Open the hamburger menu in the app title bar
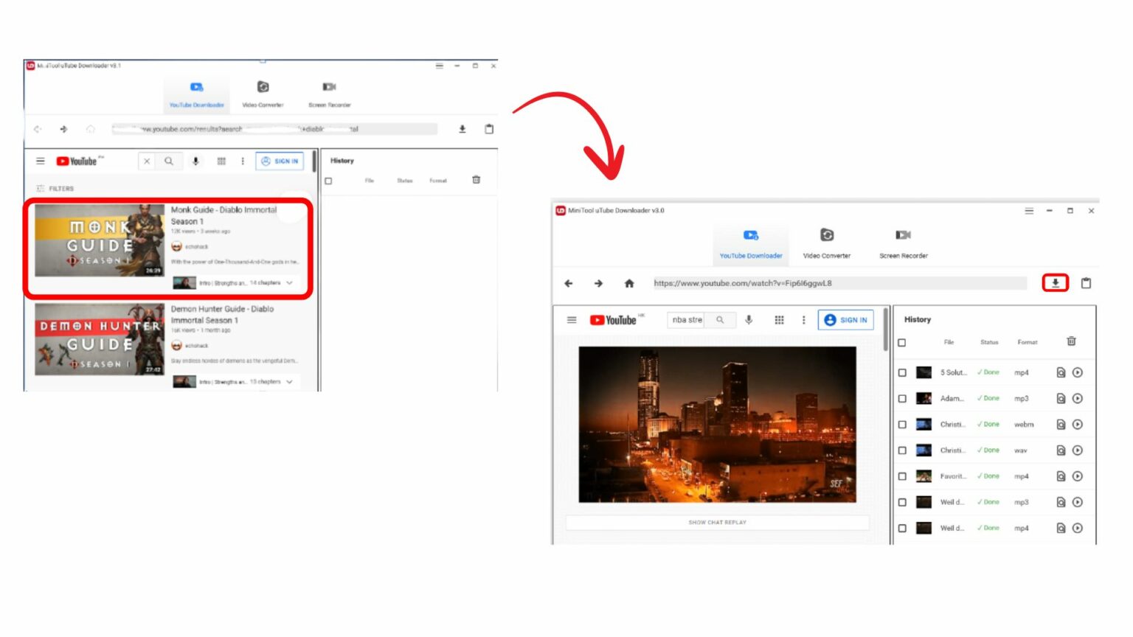The width and height of the screenshot is (1133, 637). (1028, 210)
